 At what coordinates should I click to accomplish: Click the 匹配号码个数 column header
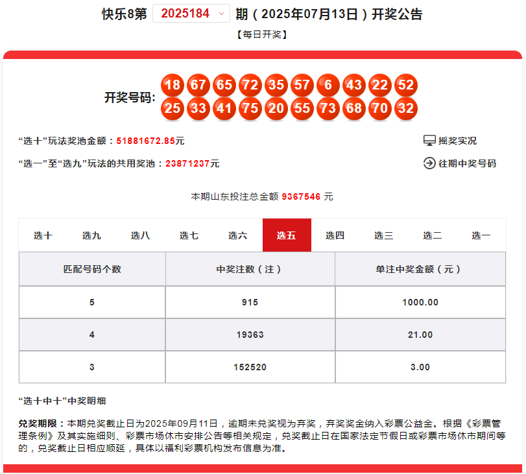92,269
